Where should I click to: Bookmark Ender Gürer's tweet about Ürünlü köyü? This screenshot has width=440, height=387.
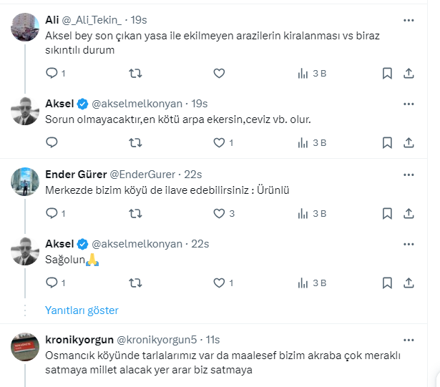click(387, 213)
